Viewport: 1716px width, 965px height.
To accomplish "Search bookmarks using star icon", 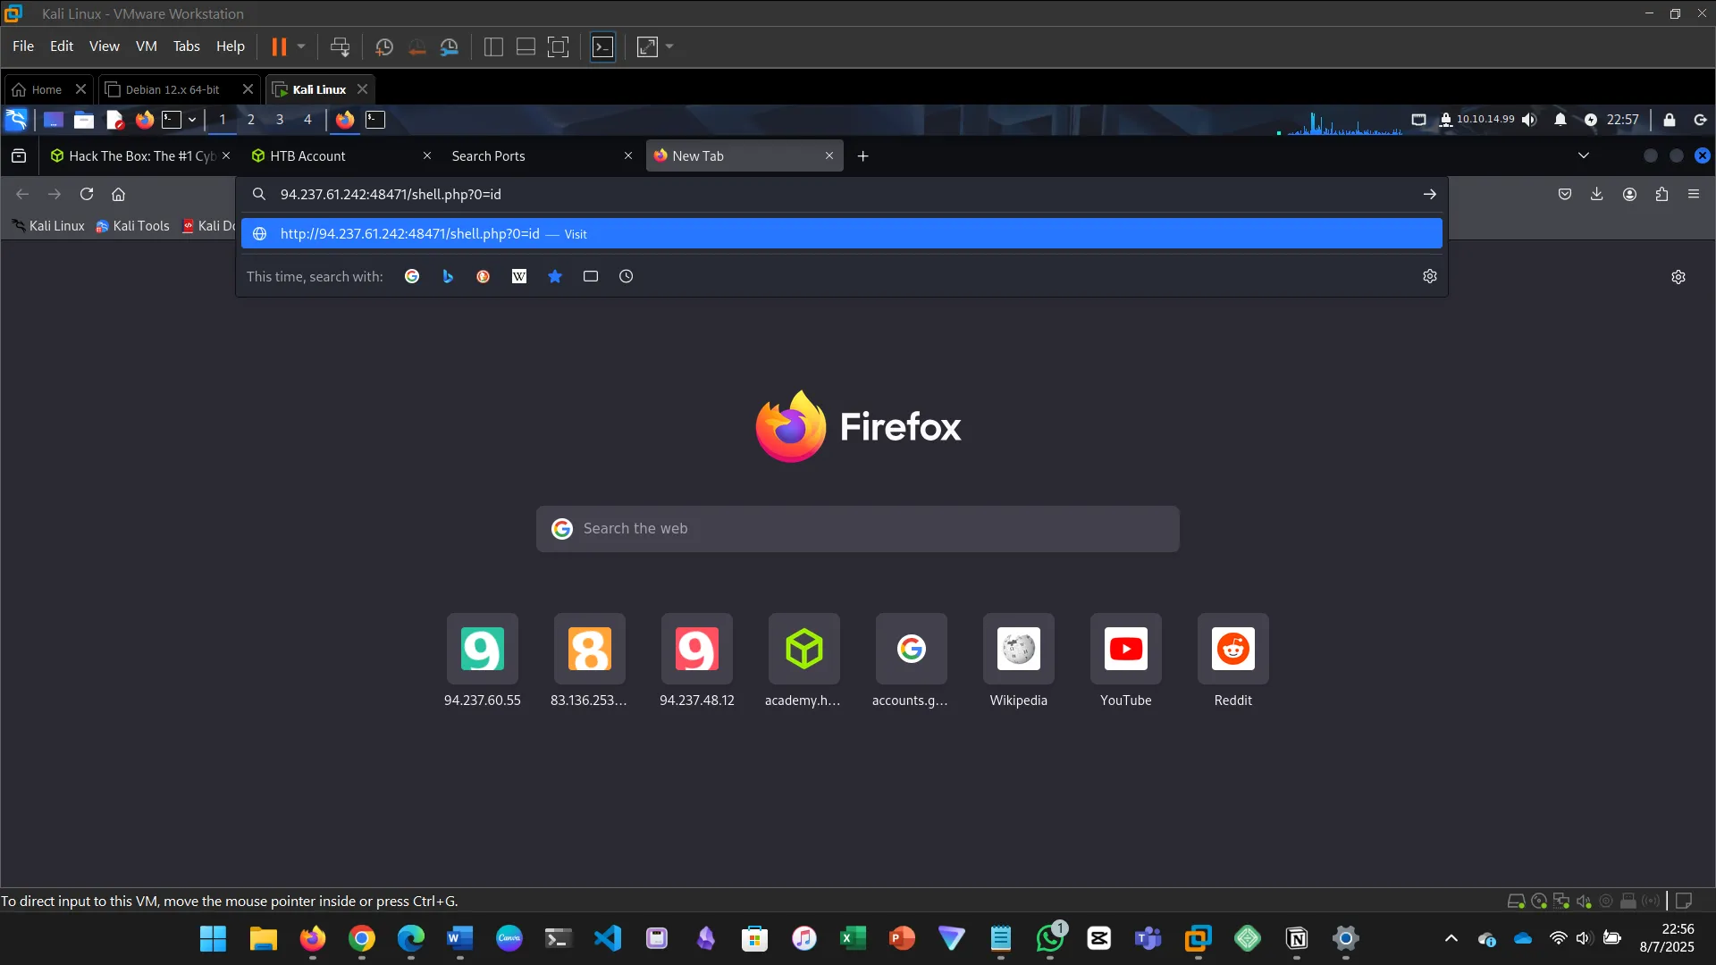I will (x=555, y=277).
